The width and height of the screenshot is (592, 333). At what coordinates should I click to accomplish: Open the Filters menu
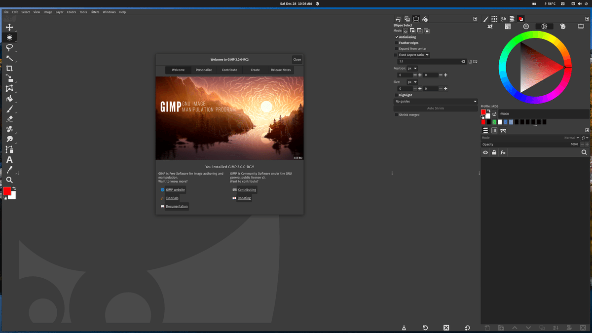(95, 12)
